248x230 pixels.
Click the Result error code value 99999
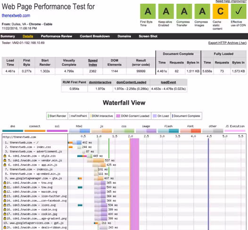click(141, 71)
